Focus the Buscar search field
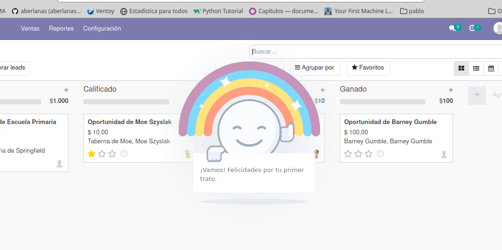 (376, 52)
